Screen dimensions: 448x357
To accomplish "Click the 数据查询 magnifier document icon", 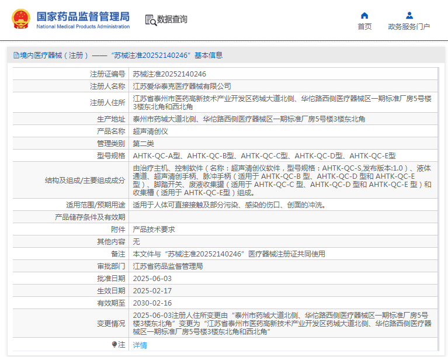I will pos(150,20).
